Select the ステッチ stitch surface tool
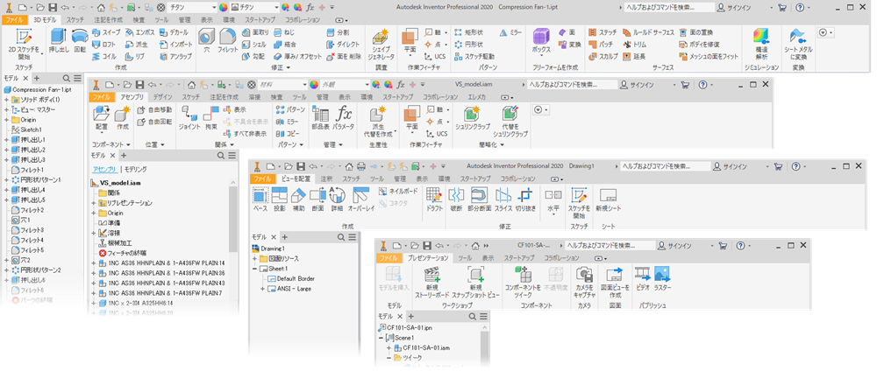Viewport: 877px width, 371px height. point(603,33)
